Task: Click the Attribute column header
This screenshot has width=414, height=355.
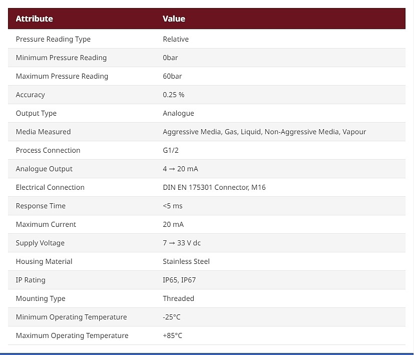Action: point(34,19)
